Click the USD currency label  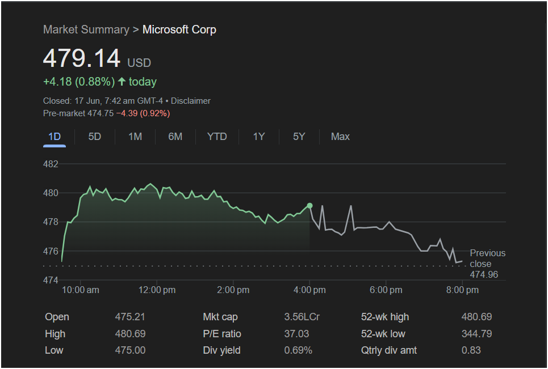[139, 63]
